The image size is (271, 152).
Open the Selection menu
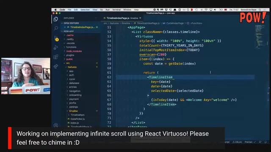pos(85,10)
